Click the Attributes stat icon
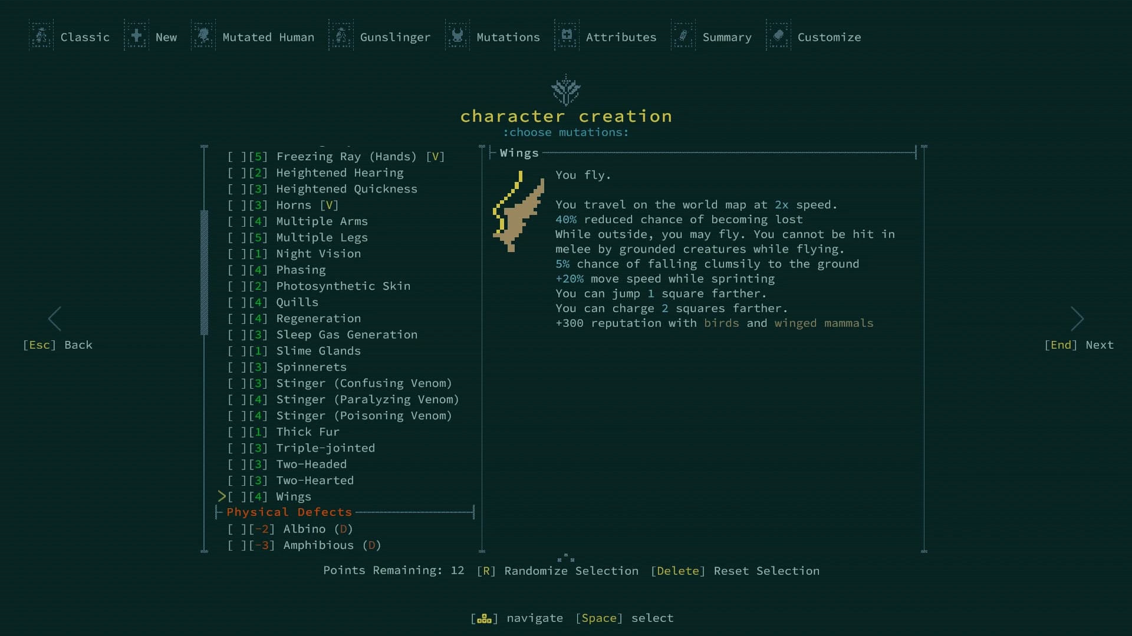Screen dimensions: 1132x636 567,35
